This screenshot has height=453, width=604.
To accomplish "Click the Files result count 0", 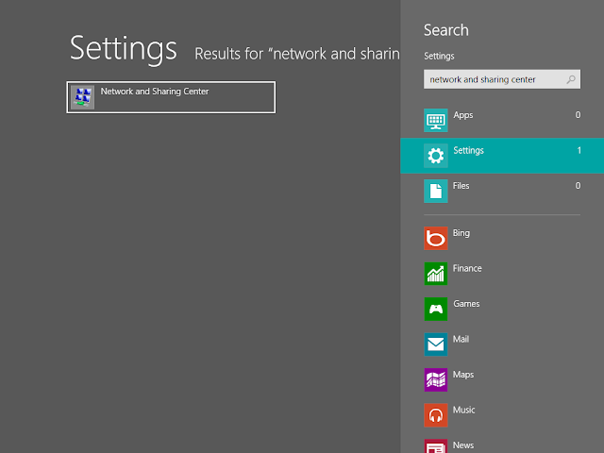I will click(578, 186).
